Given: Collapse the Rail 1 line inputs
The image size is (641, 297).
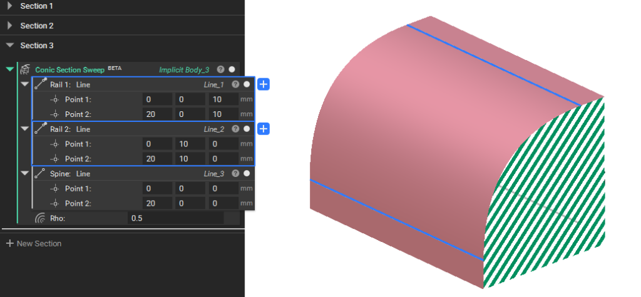Looking at the screenshot, I should pyautogui.click(x=24, y=84).
